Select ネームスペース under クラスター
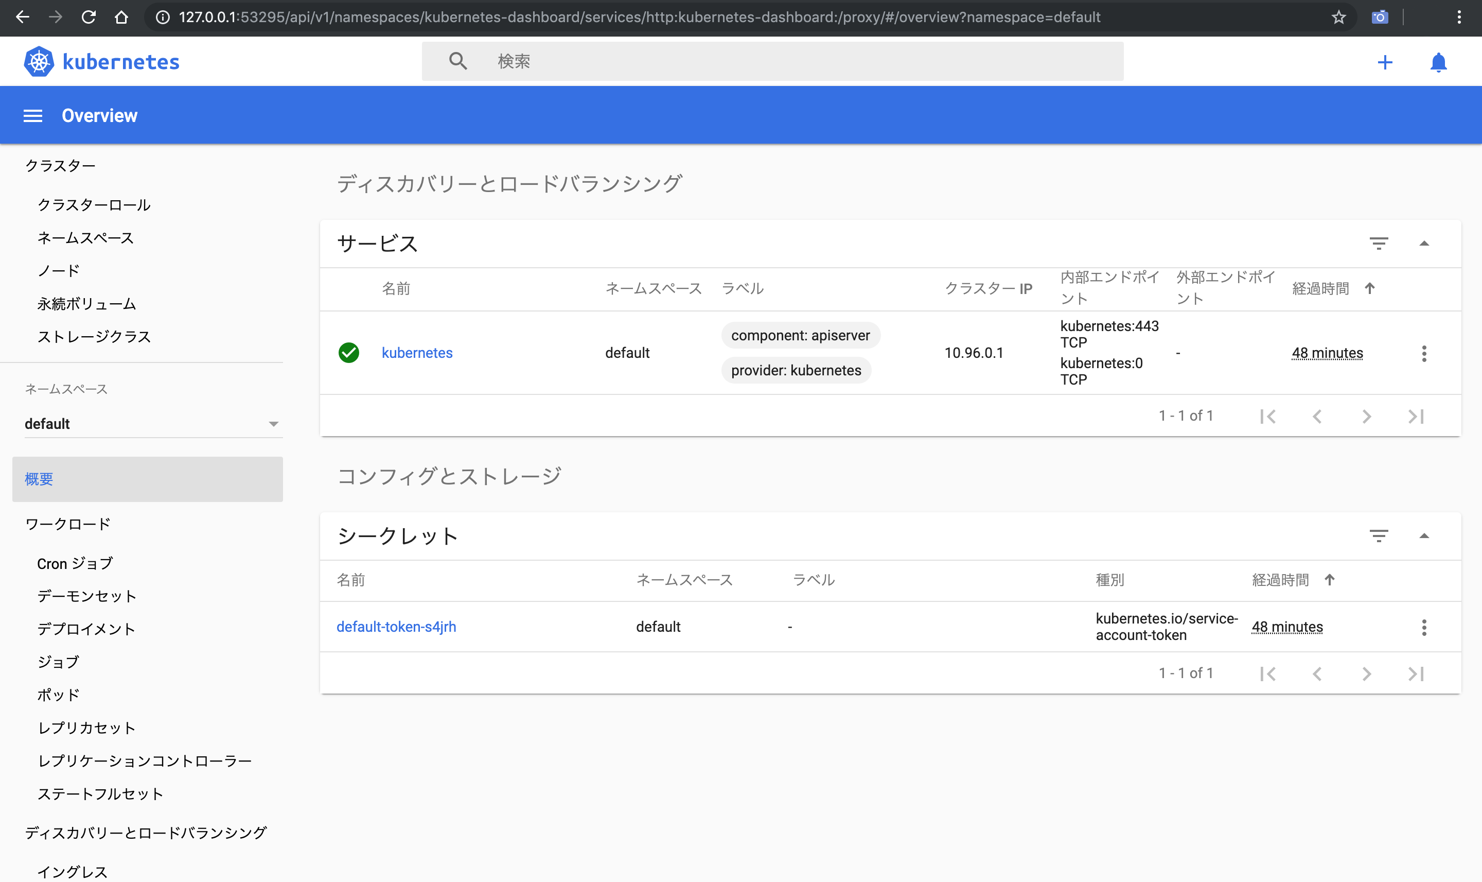The height and width of the screenshot is (882, 1482). click(x=85, y=238)
